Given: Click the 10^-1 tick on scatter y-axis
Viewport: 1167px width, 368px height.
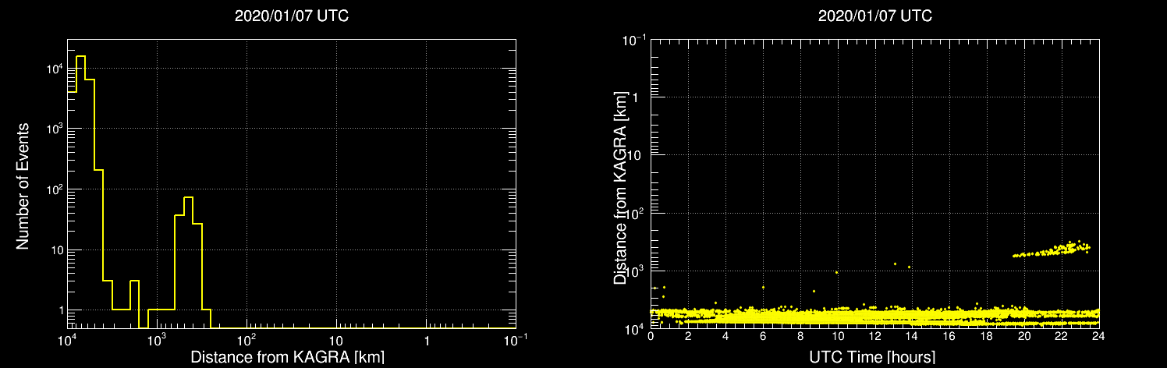Looking at the screenshot, I should pyautogui.click(x=635, y=39).
